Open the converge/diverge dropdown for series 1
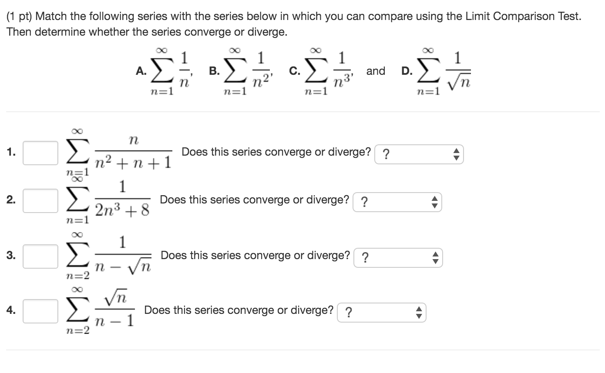The width and height of the screenshot is (605, 373). pyautogui.click(x=418, y=154)
